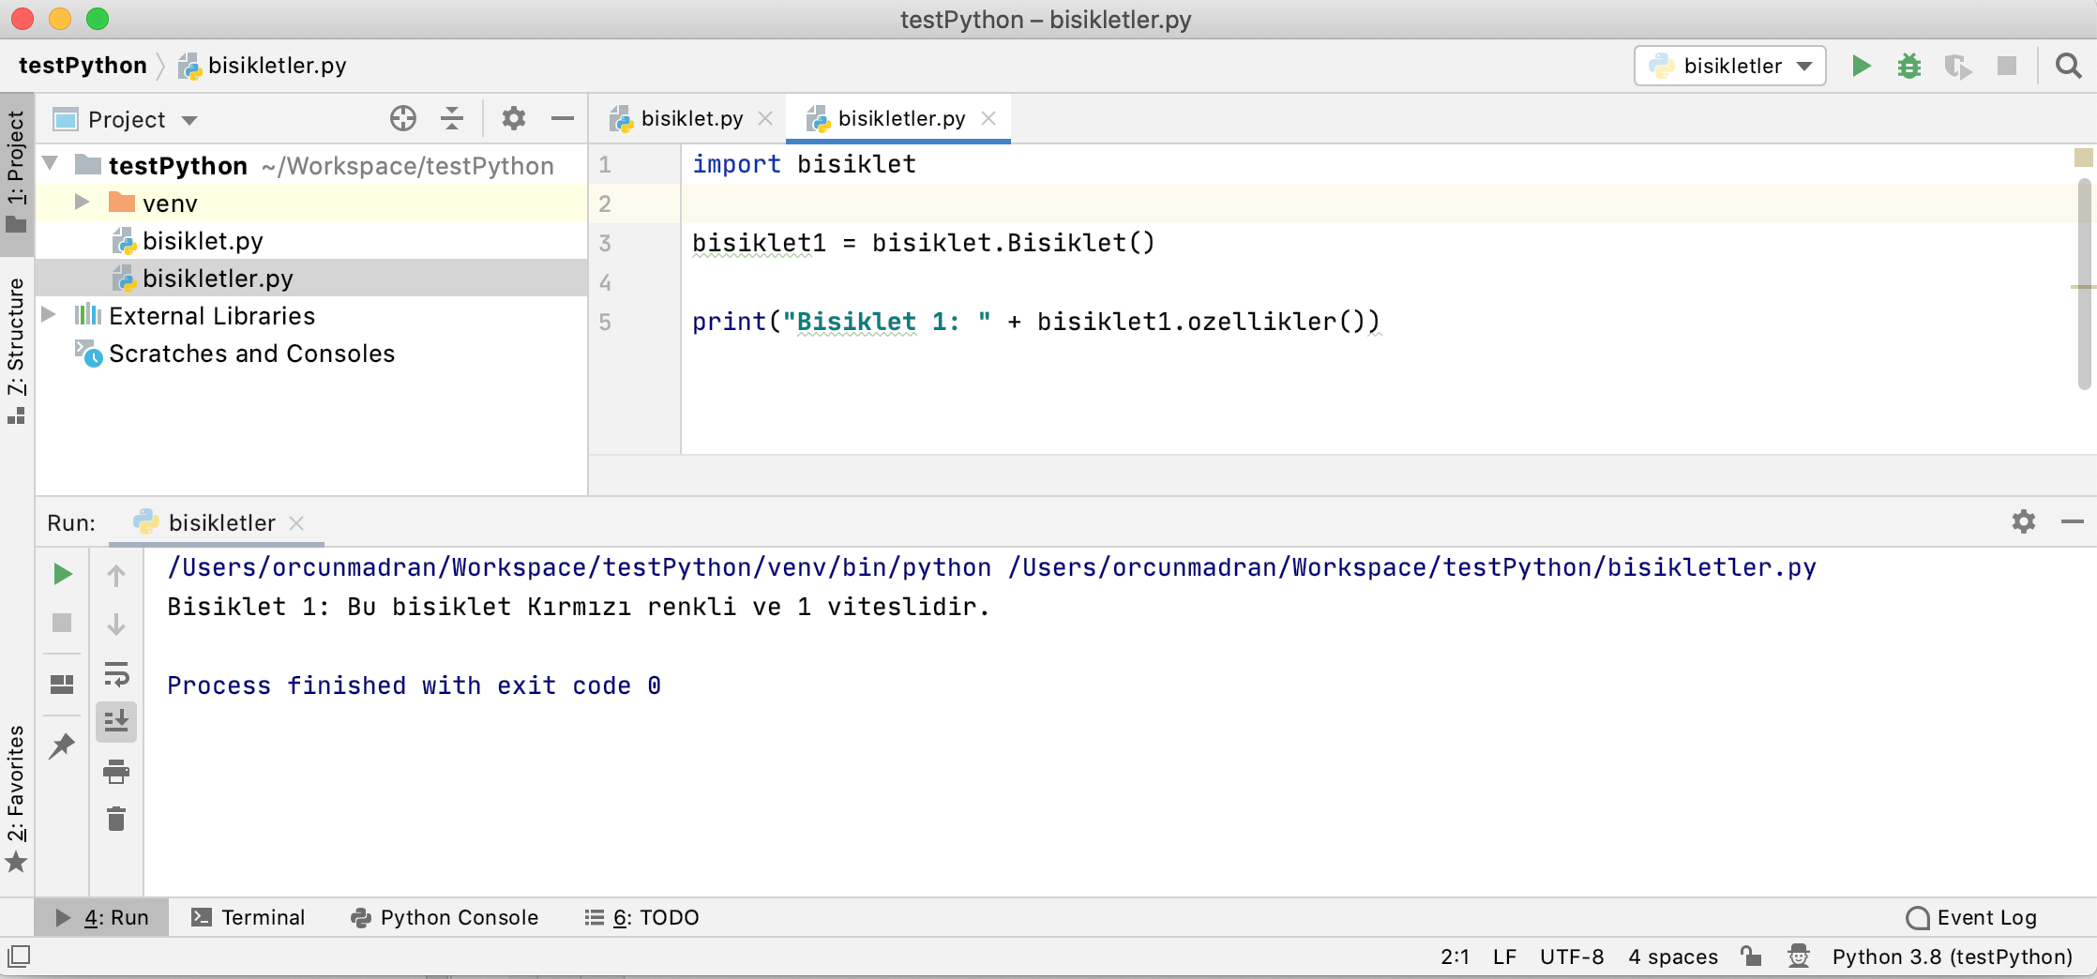This screenshot has width=2097, height=979.
Task: Print the Run console output
Action: pos(116,771)
